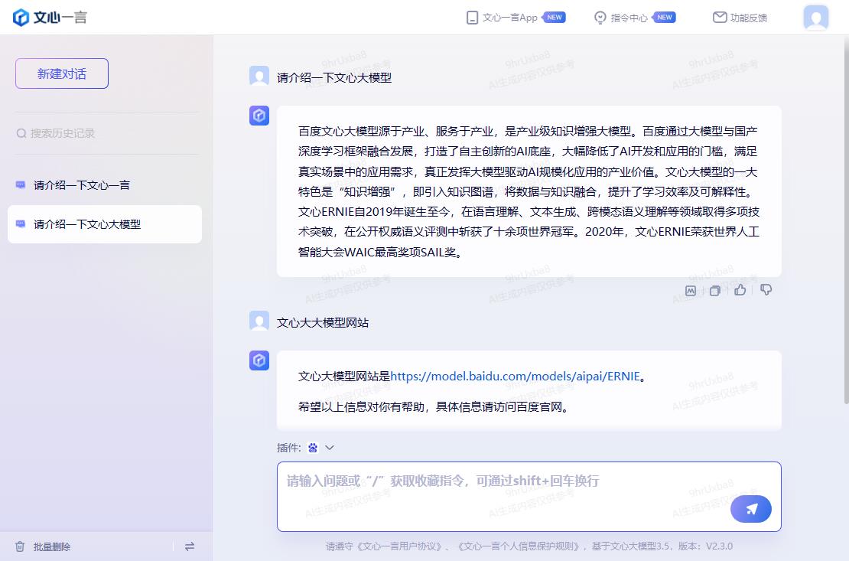Click the 文心一言 logo icon

point(21,18)
